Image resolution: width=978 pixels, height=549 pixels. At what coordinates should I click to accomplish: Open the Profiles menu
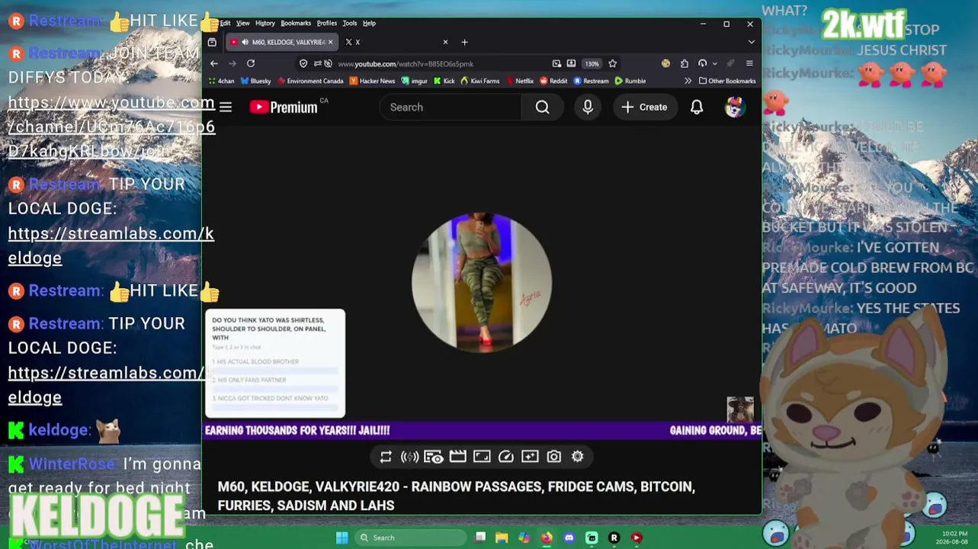point(327,23)
